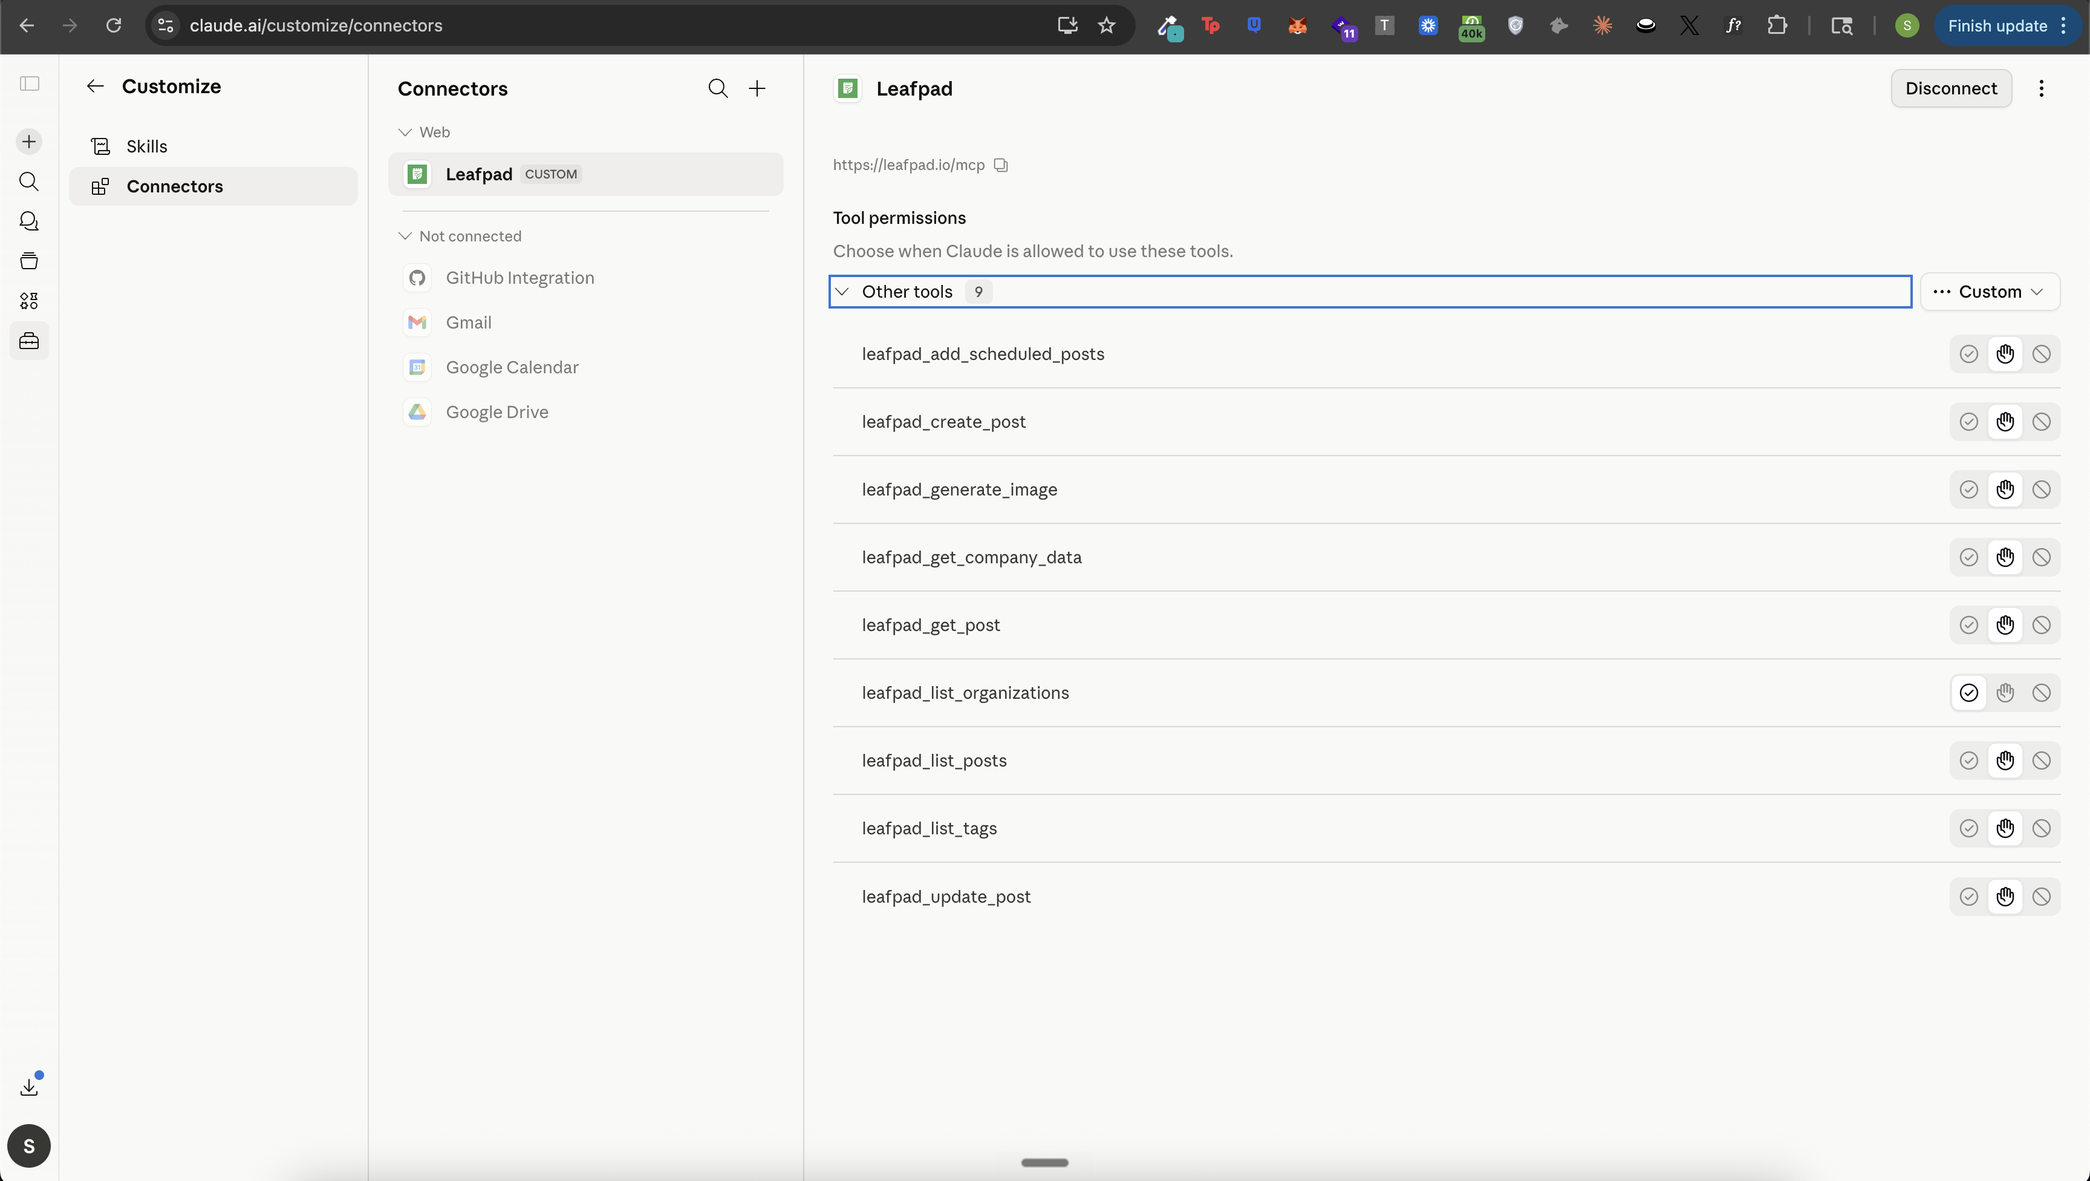Block the leafpad_update_post tool
Viewport: 2090px width, 1181px height.
[2042, 897]
